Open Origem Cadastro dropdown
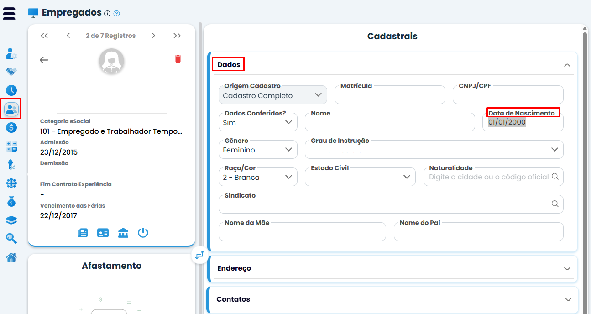 273,95
